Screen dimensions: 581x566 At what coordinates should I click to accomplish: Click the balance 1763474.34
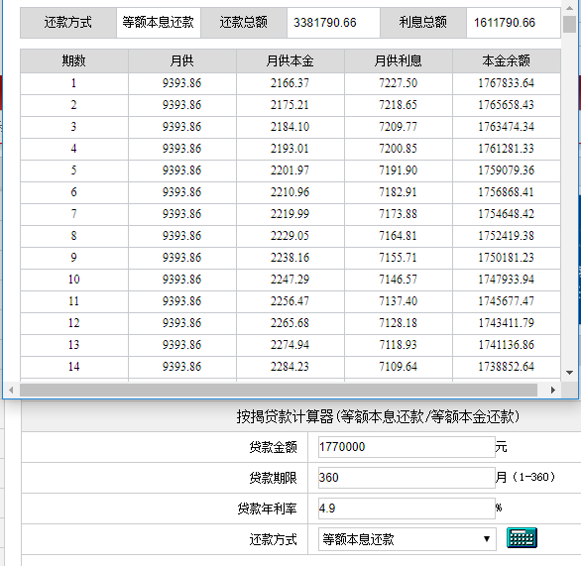point(507,127)
